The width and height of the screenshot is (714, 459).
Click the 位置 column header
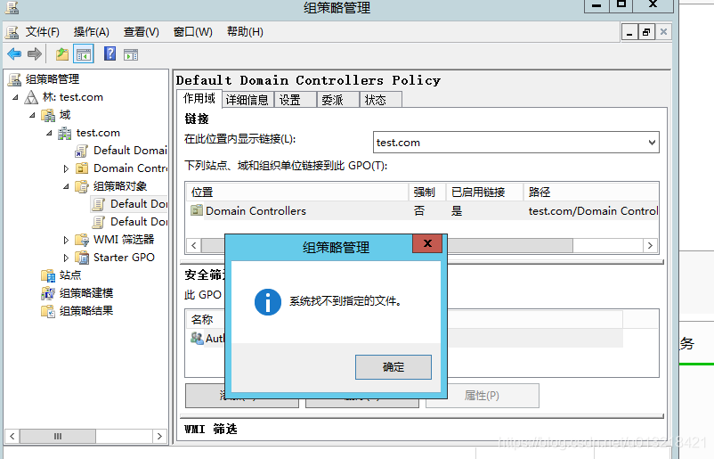pyautogui.click(x=297, y=192)
